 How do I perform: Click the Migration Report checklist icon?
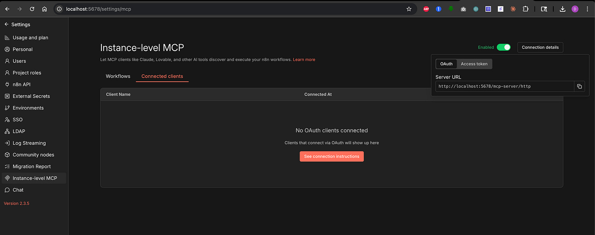pyautogui.click(x=7, y=166)
